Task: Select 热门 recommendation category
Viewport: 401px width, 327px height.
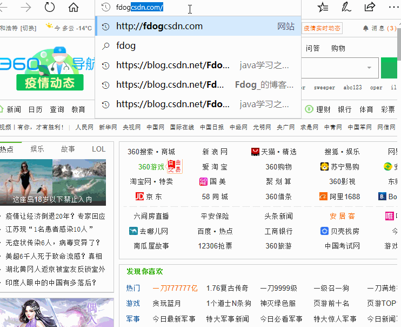Action: tap(133, 288)
